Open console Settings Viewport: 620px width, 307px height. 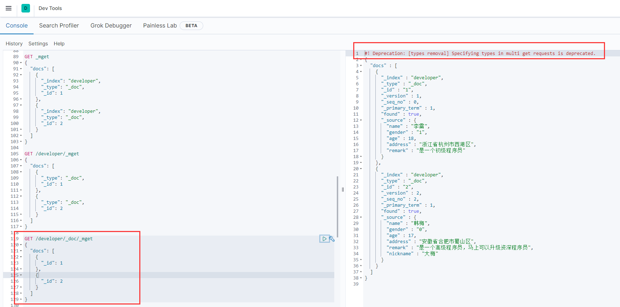[38, 44]
